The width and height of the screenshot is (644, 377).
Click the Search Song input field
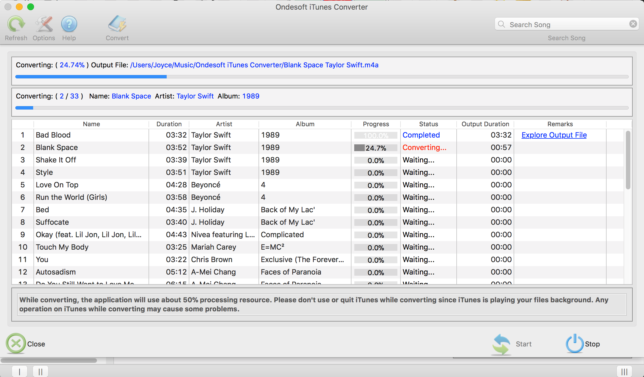coord(567,24)
